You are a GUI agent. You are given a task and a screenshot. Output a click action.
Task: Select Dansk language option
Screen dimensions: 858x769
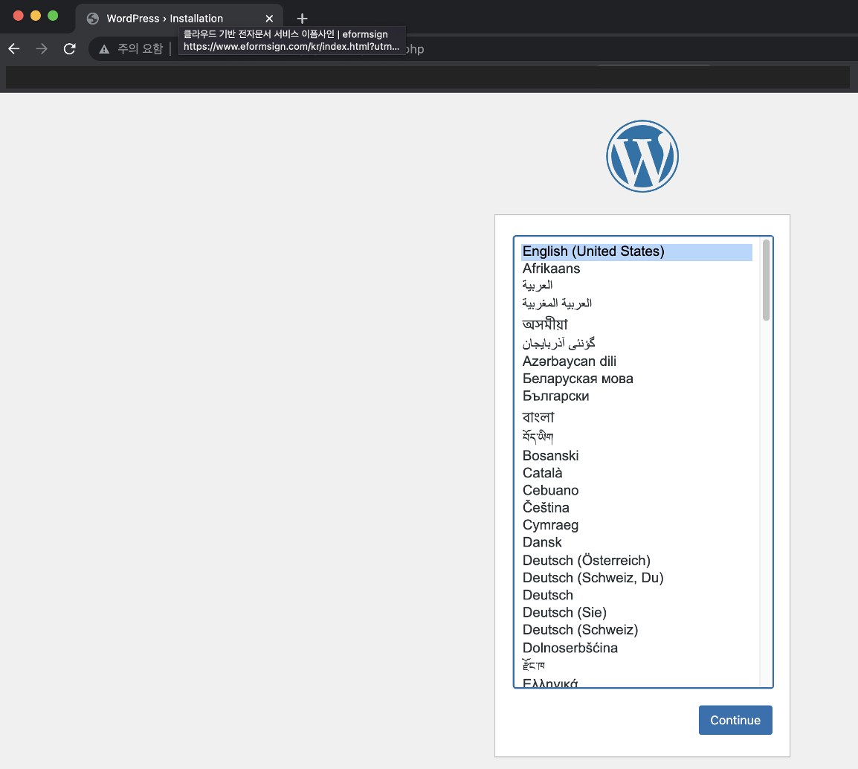point(637,542)
